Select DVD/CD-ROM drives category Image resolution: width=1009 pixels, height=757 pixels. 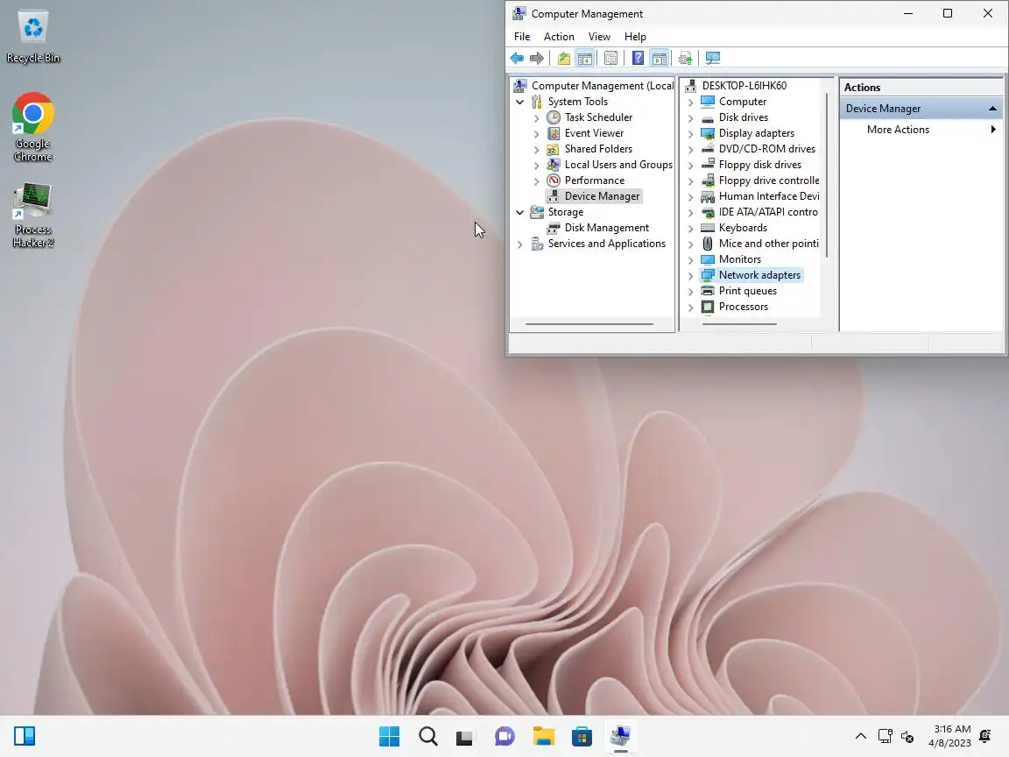(767, 149)
